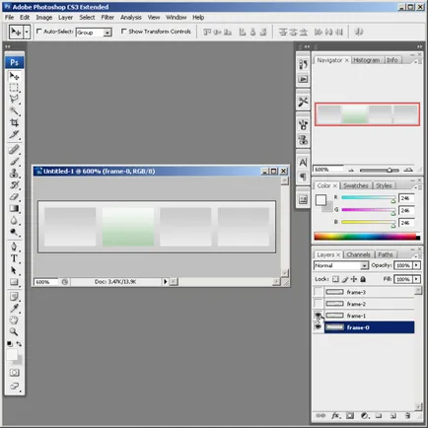Viewport: 428px width, 428px height.
Task: Select the Zoom tool
Action: [14, 331]
